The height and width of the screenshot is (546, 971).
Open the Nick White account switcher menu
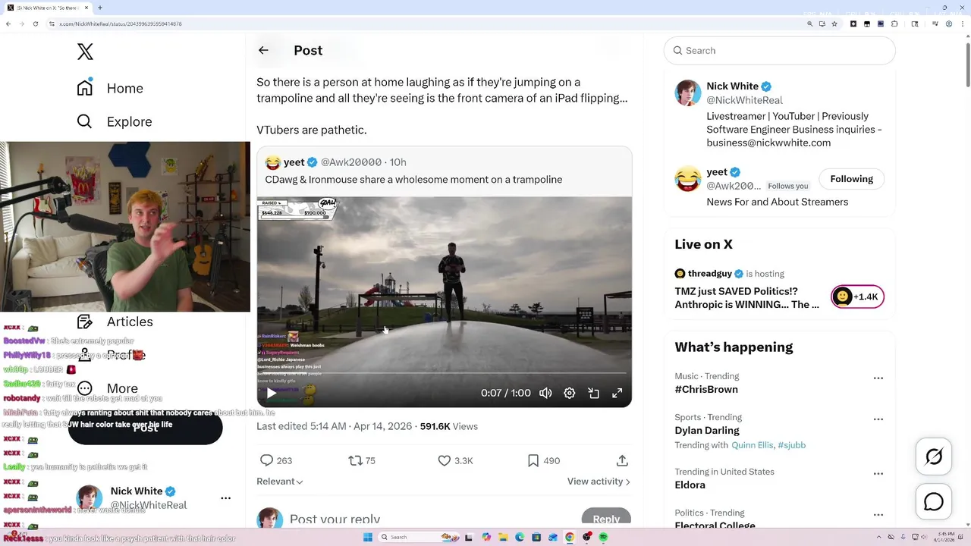[153, 497]
